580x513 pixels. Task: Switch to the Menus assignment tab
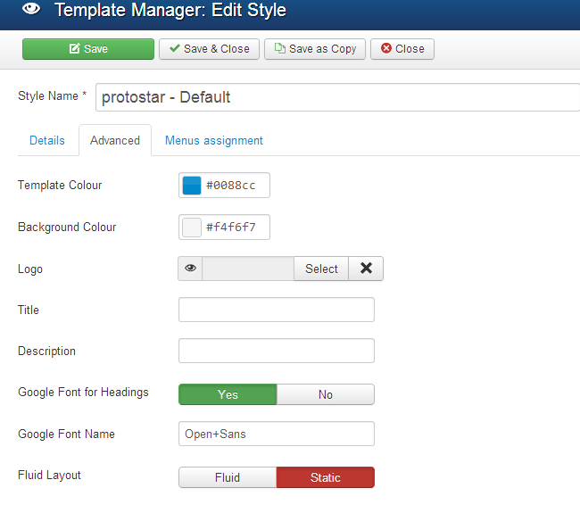tap(214, 140)
